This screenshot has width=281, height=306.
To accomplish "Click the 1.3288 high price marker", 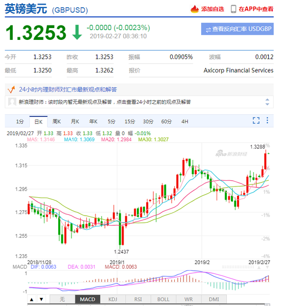I will pyautogui.click(x=257, y=147).
